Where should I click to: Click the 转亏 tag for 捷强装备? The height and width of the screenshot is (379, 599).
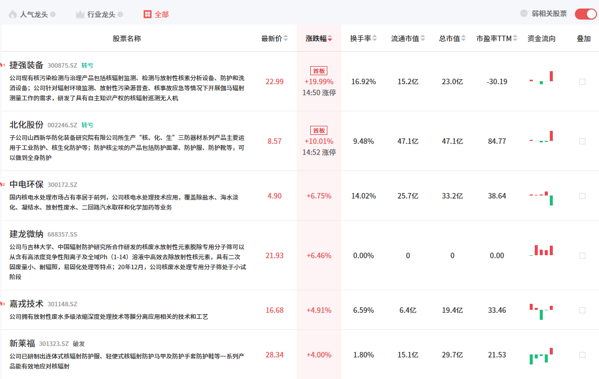coord(87,66)
